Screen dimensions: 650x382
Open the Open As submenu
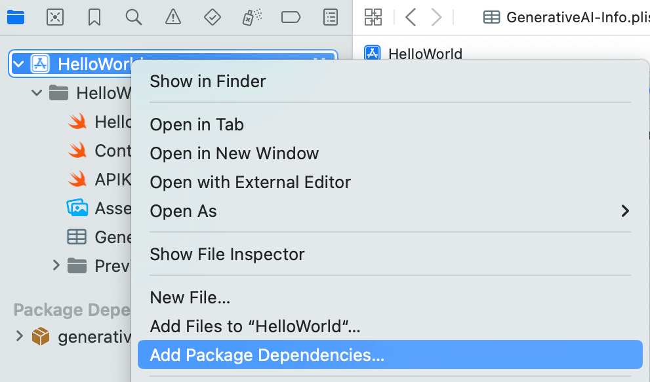pos(390,211)
